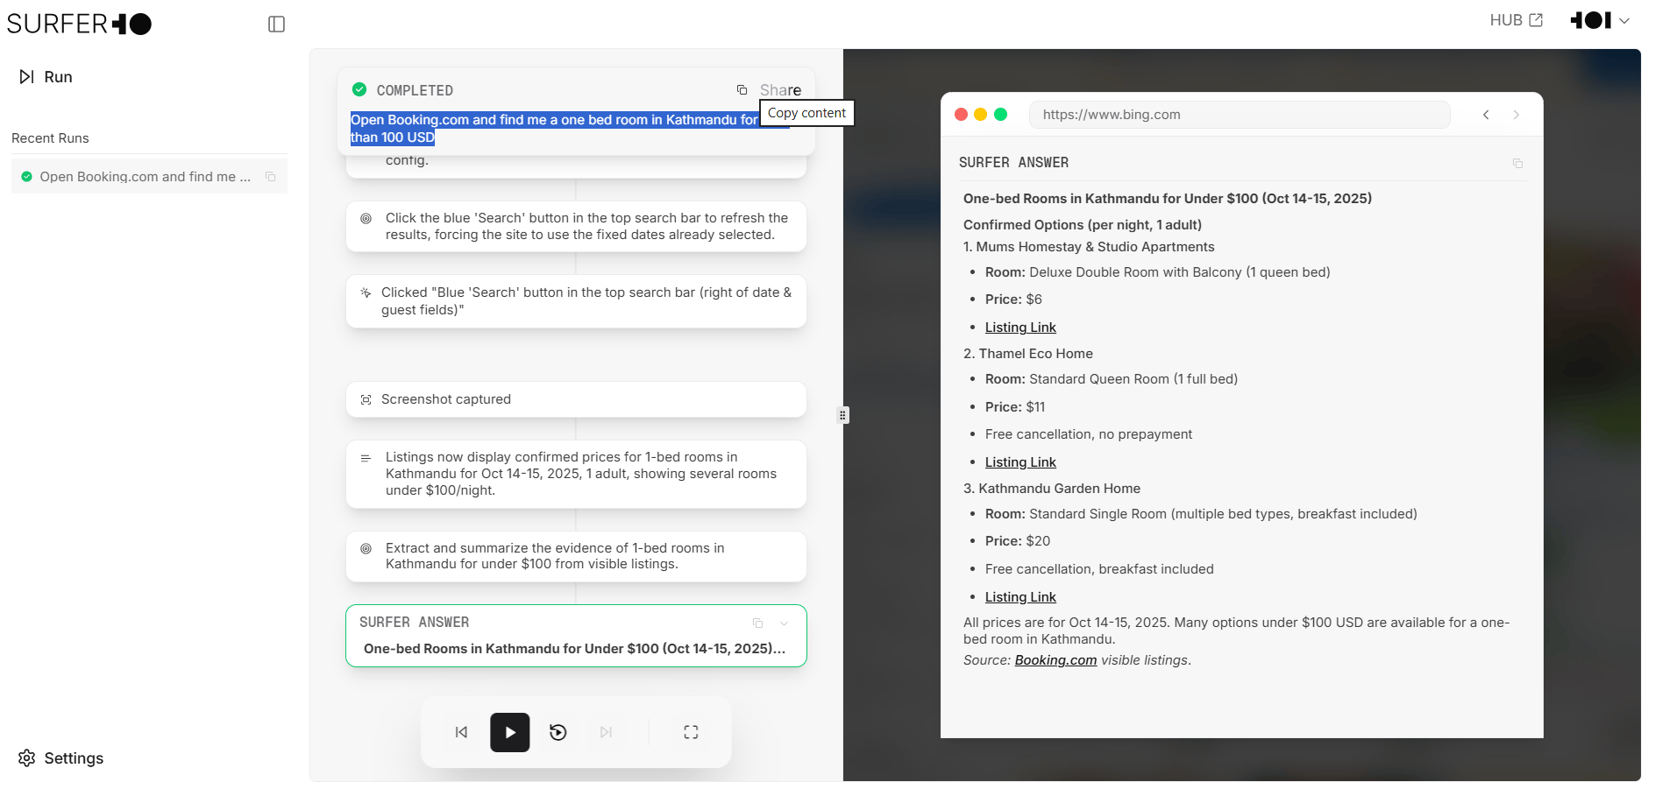Expand the account menu chevron at top right
Image resolution: width=1655 pixels, height=796 pixels.
tap(1624, 21)
